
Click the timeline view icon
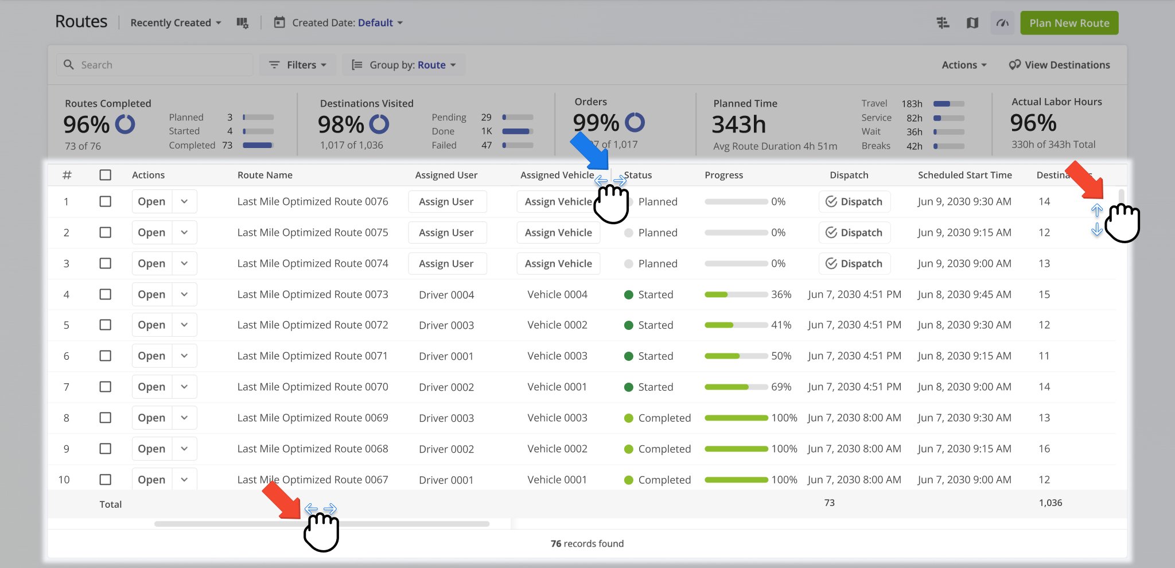click(943, 22)
